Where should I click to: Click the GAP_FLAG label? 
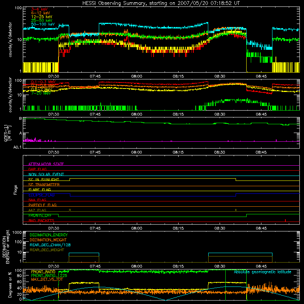click(x=37, y=169)
